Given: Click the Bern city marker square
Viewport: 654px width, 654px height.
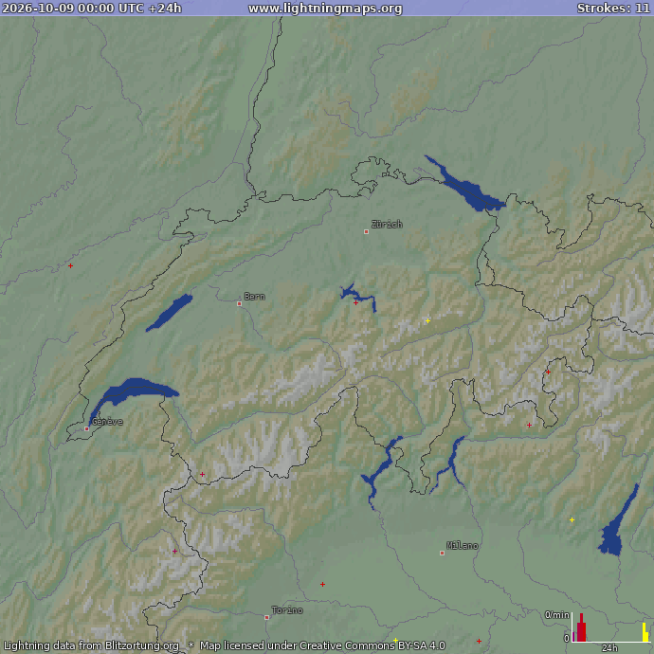Looking at the screenshot, I should tap(240, 303).
